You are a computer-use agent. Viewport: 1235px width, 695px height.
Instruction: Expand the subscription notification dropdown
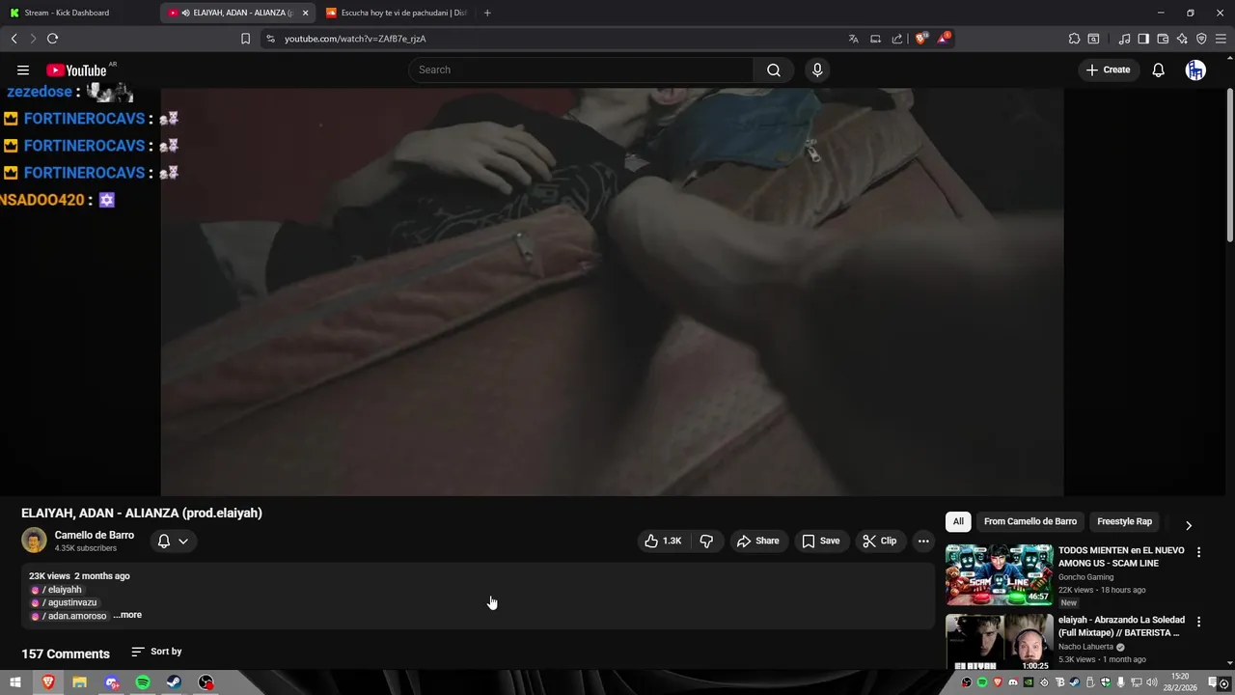[x=183, y=541]
